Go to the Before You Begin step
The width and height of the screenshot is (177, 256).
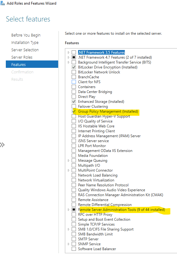point(26,35)
